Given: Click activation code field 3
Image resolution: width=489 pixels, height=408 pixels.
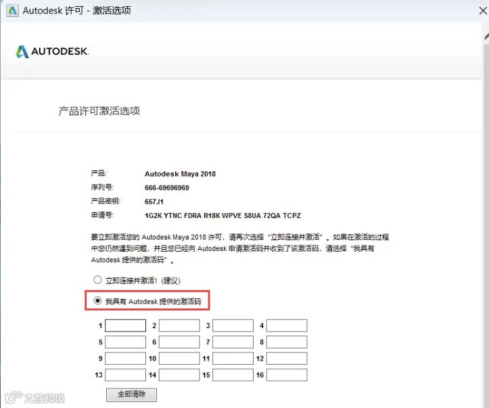Looking at the screenshot, I should point(233,325).
